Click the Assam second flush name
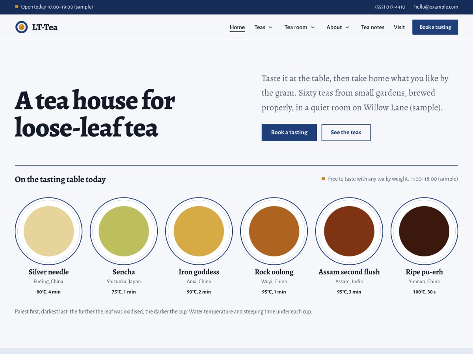The height and width of the screenshot is (354, 473). pos(349,272)
